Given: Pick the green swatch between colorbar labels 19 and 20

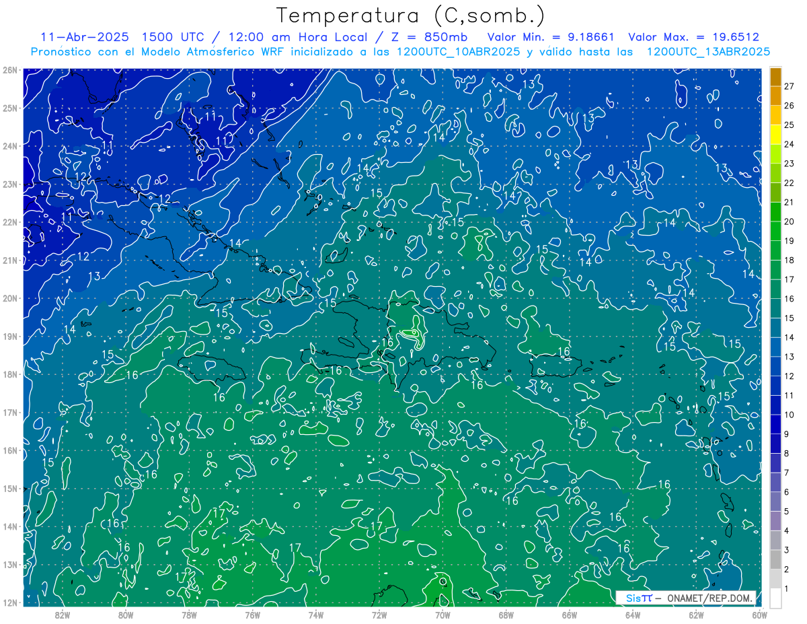Looking at the screenshot, I should point(775,231).
